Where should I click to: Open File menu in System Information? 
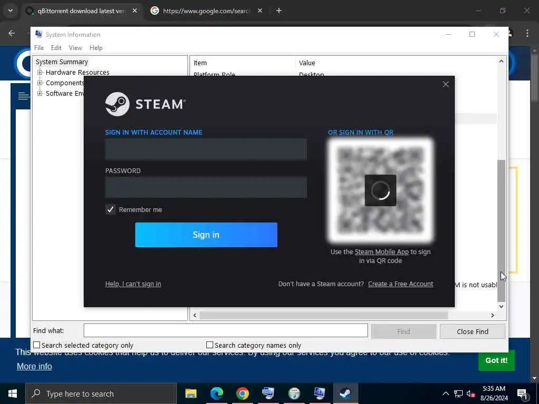(39, 48)
